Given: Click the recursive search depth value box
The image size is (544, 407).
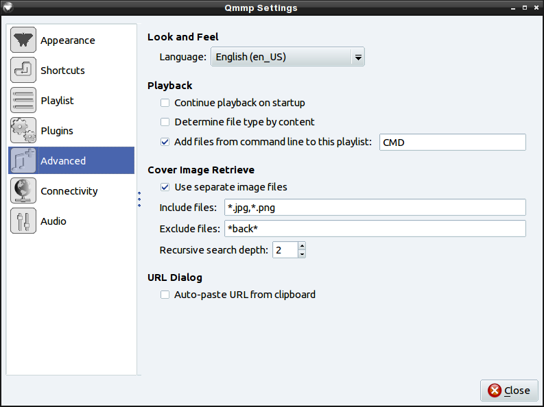Looking at the screenshot, I should (285, 249).
